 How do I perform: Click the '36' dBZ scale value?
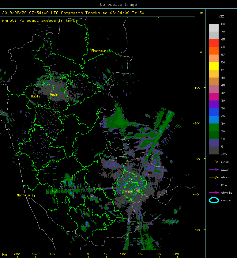point(223,108)
